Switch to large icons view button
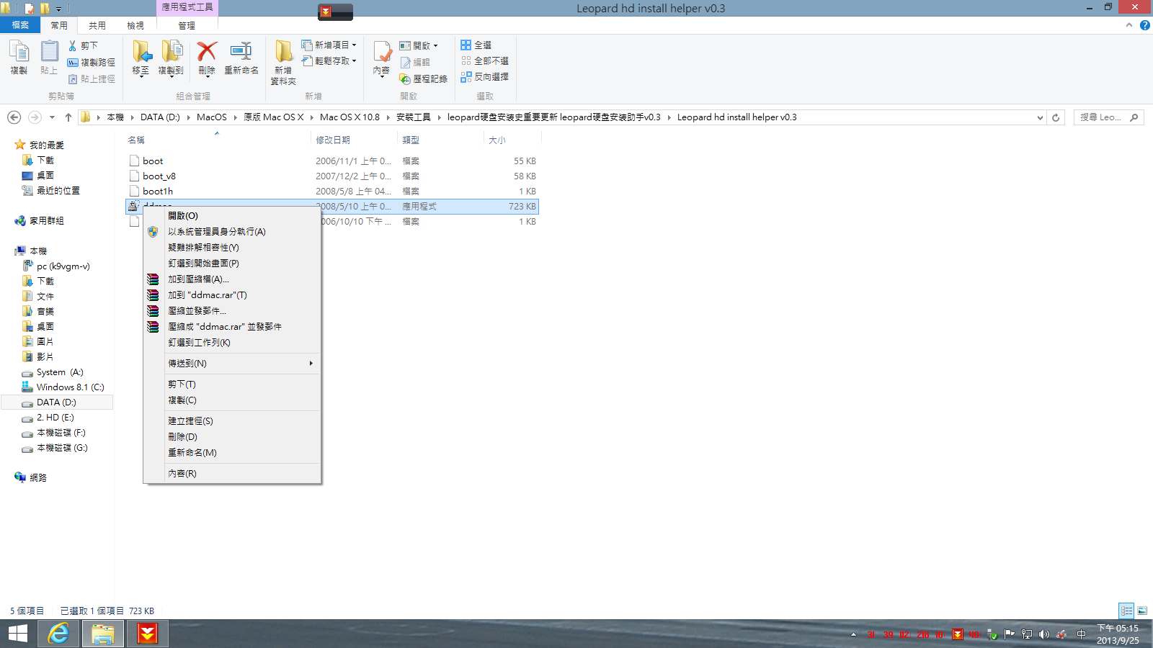The width and height of the screenshot is (1153, 648). [1142, 611]
